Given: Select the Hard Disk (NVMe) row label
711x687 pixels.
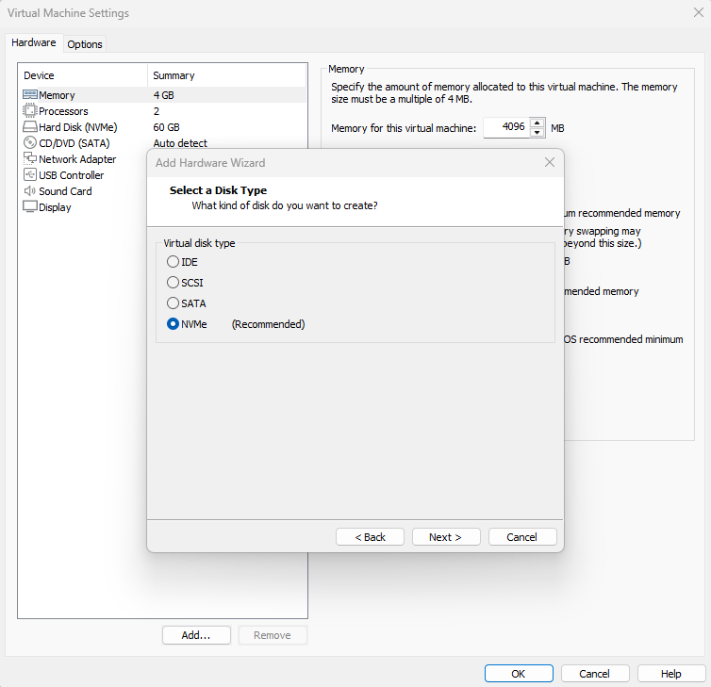Looking at the screenshot, I should coord(78,127).
